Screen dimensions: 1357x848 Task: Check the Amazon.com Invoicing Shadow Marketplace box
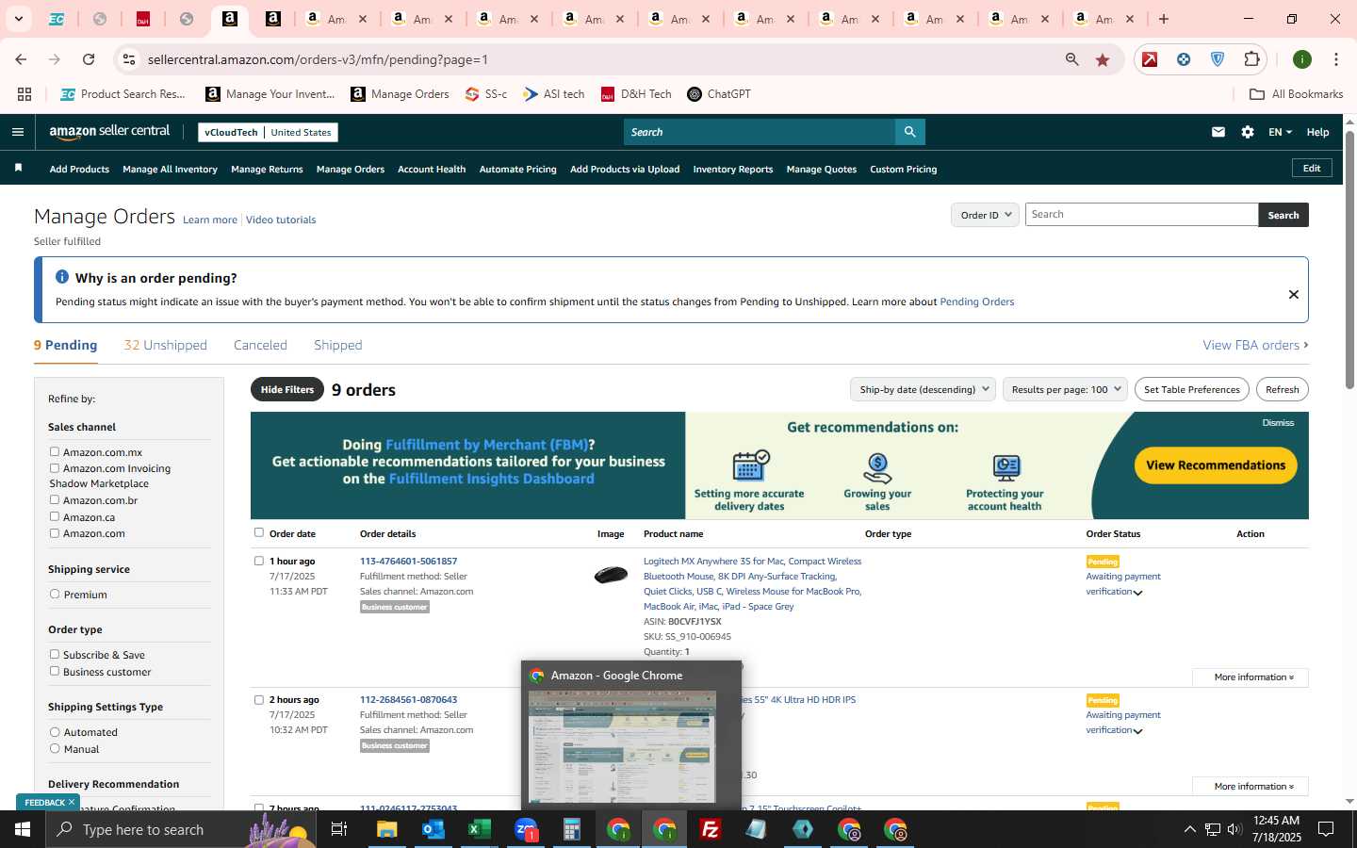(55, 468)
